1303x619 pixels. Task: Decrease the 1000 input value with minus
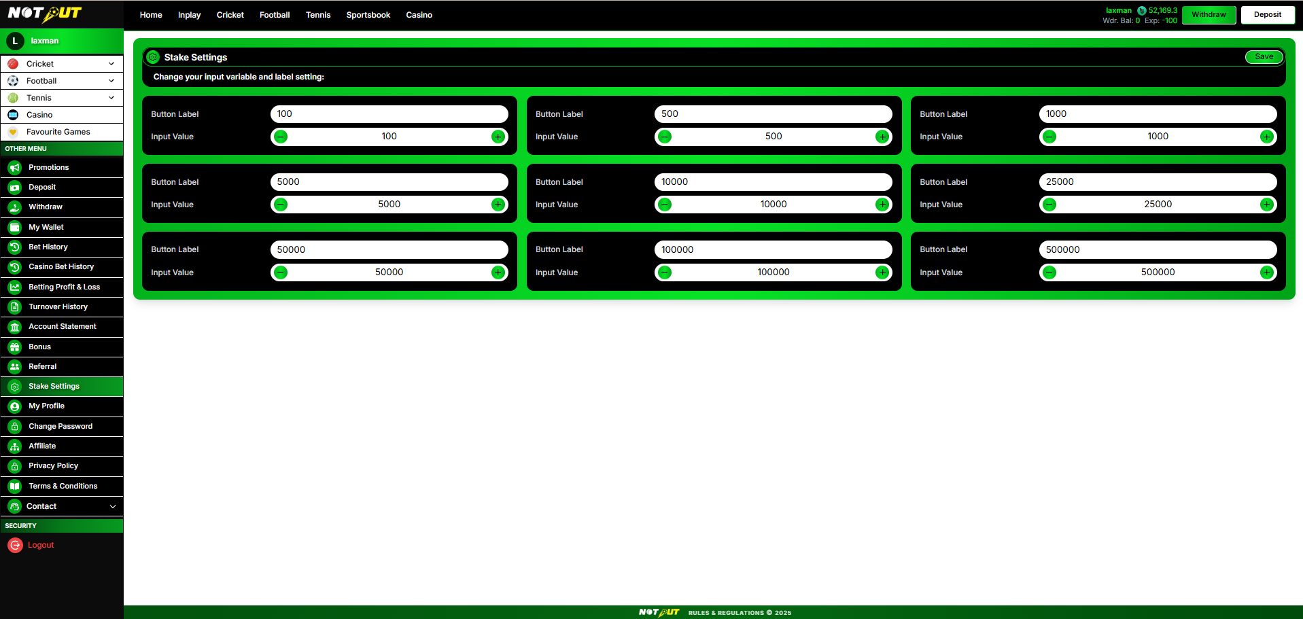click(1049, 137)
